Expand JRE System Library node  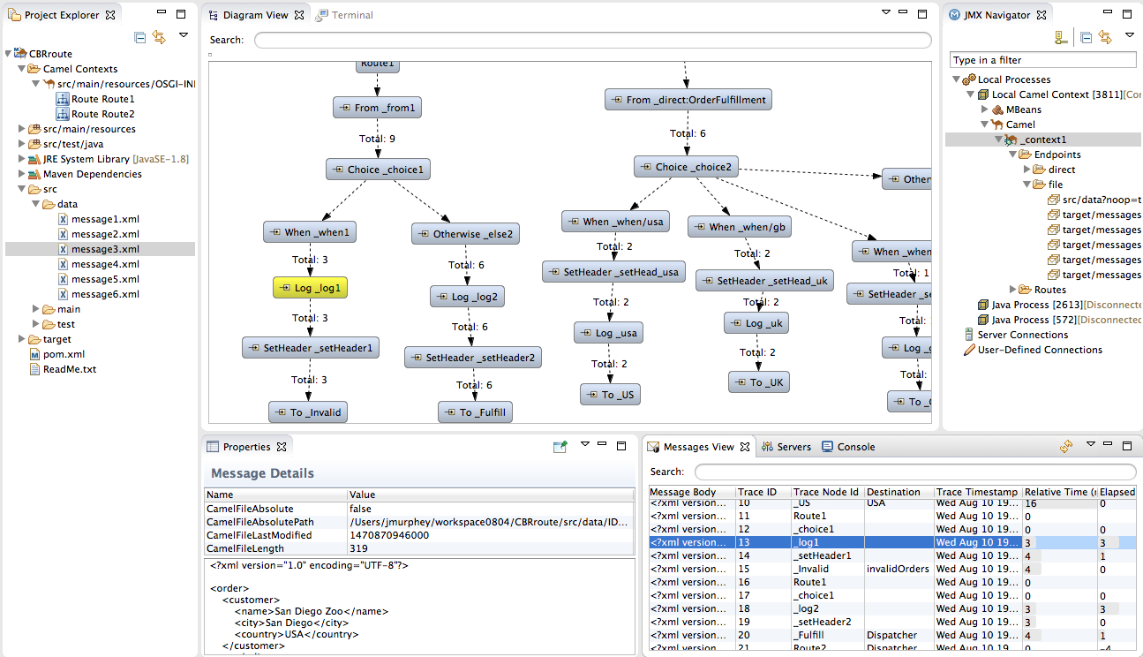pos(22,159)
